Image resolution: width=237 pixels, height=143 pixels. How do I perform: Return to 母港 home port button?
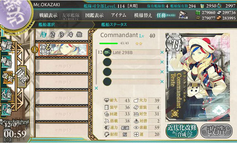click(22, 77)
